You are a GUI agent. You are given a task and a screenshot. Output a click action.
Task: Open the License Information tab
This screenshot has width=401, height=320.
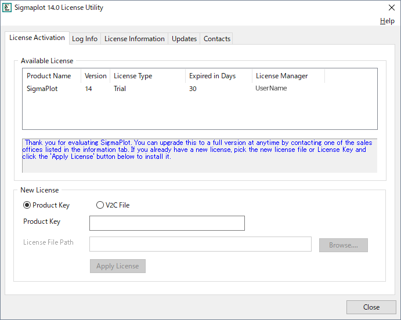pos(135,39)
